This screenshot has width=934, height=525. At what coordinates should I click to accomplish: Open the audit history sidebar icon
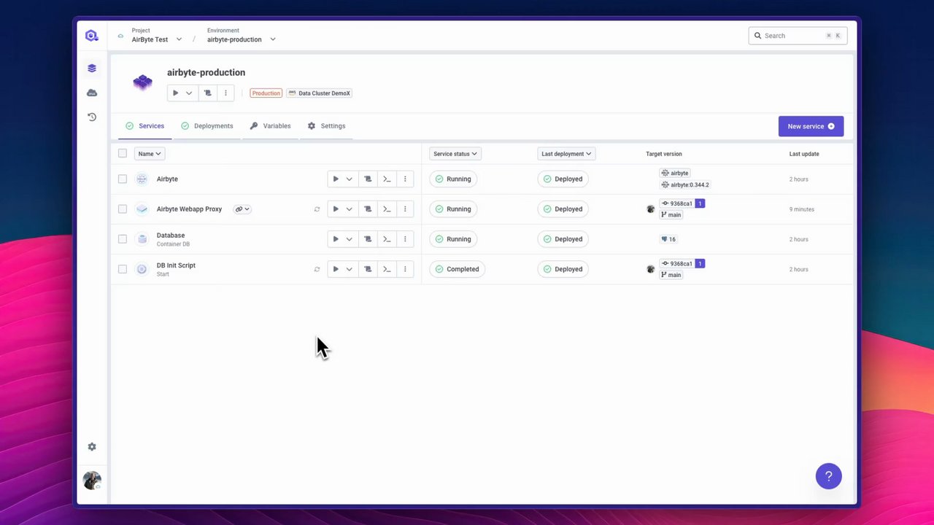[x=91, y=117]
